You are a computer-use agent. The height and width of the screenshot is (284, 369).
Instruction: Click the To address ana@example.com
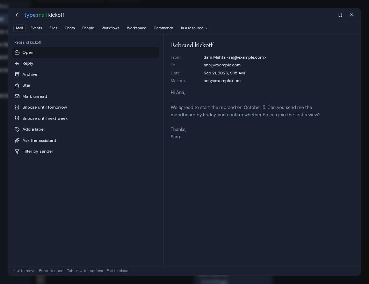coord(222,65)
